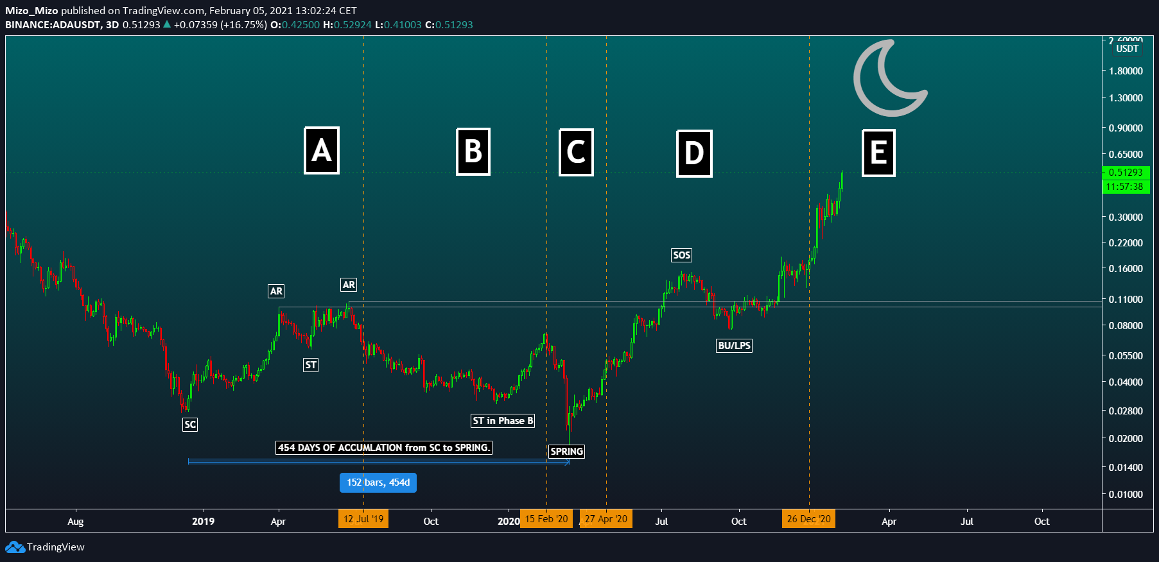Screen dimensions: 1159x562
Task: Click the current price tag 0.51293
Action: (1126, 173)
